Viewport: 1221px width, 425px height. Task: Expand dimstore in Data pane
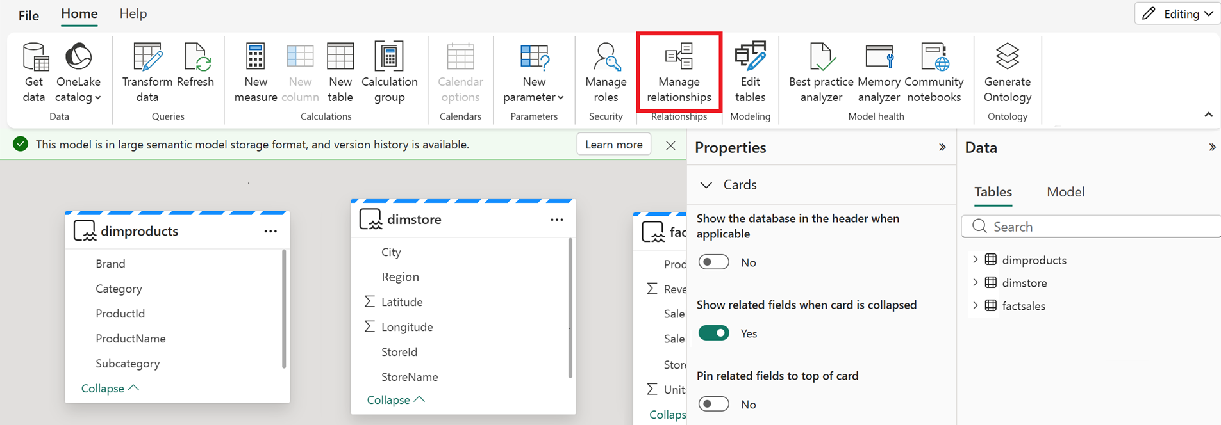tap(976, 282)
